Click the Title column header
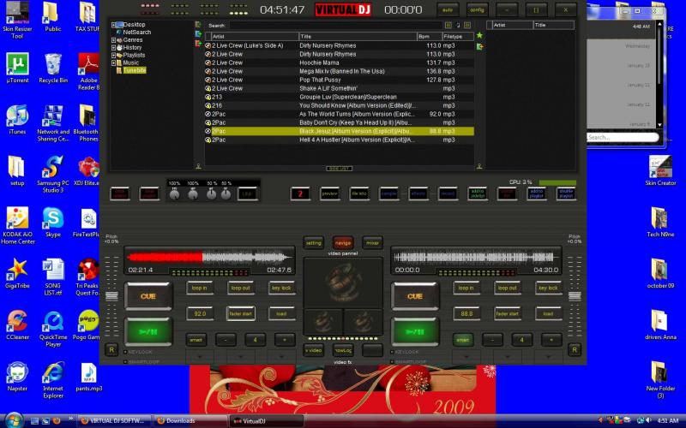The image size is (686, 428). pyautogui.click(x=358, y=36)
